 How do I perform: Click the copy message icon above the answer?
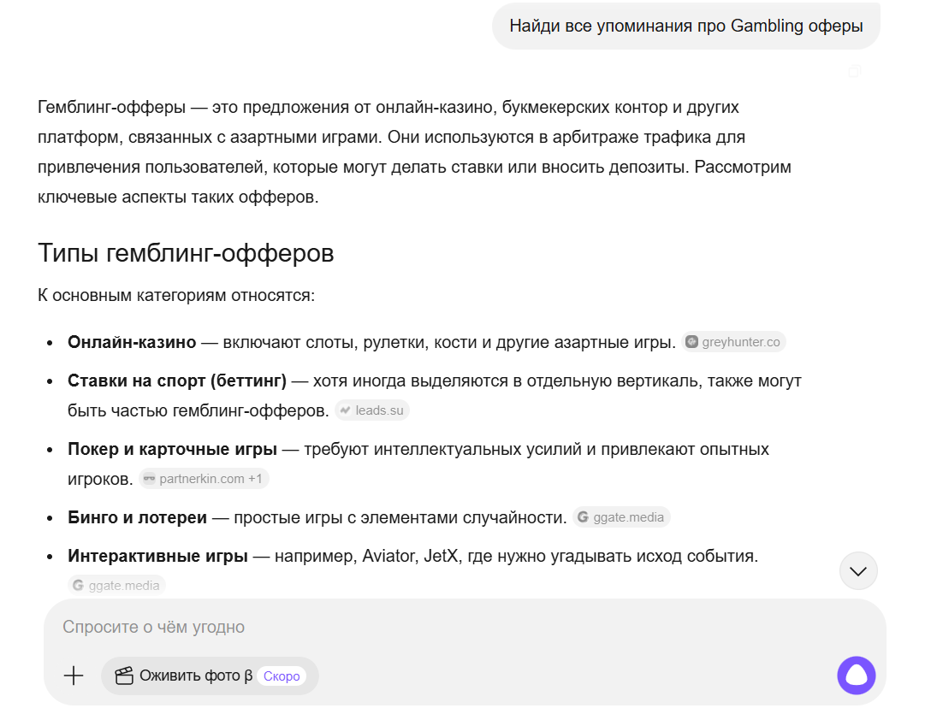coord(855,71)
